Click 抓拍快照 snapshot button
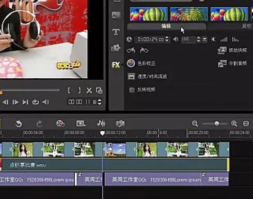This screenshot has height=199, width=253. point(232,50)
